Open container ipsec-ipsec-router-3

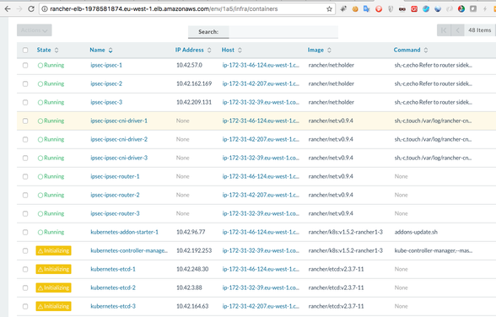(115, 213)
